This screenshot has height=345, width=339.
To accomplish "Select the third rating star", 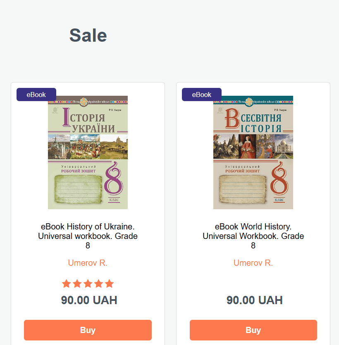I will 88,284.
